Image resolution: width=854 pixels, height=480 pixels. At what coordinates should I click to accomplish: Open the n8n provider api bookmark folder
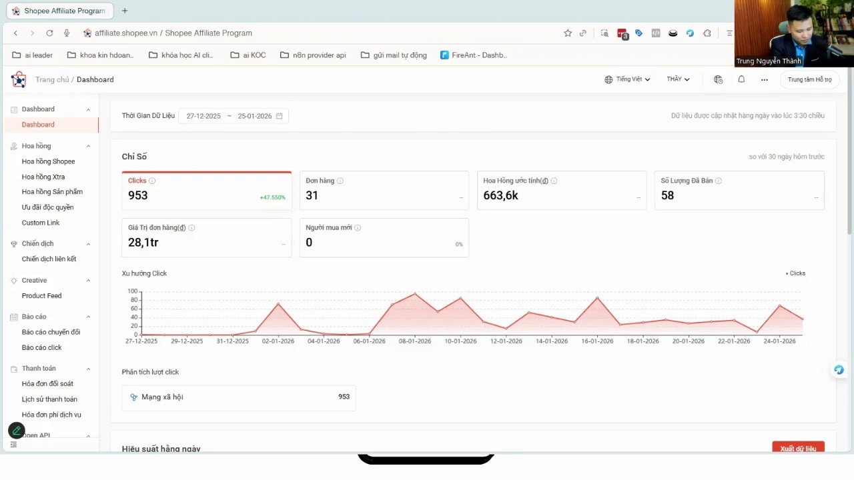313,55
